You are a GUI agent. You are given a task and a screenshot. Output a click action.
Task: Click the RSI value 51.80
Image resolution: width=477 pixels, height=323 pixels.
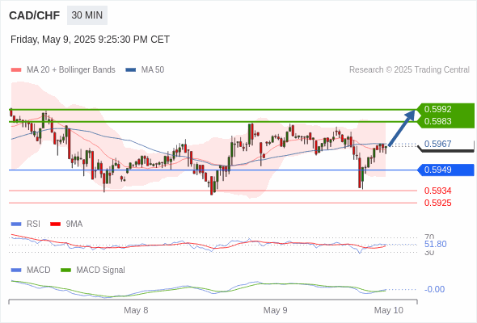(x=435, y=244)
